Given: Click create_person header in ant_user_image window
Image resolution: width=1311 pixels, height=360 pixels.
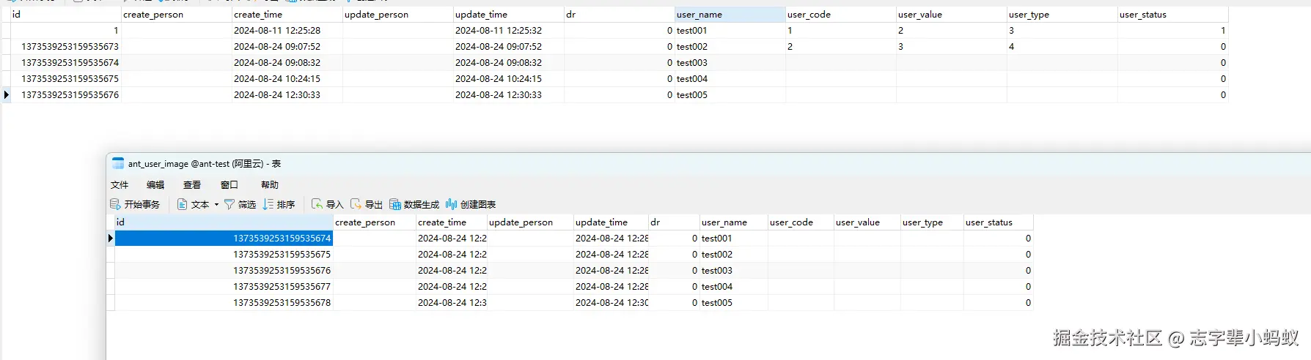Looking at the screenshot, I should pyautogui.click(x=374, y=222).
